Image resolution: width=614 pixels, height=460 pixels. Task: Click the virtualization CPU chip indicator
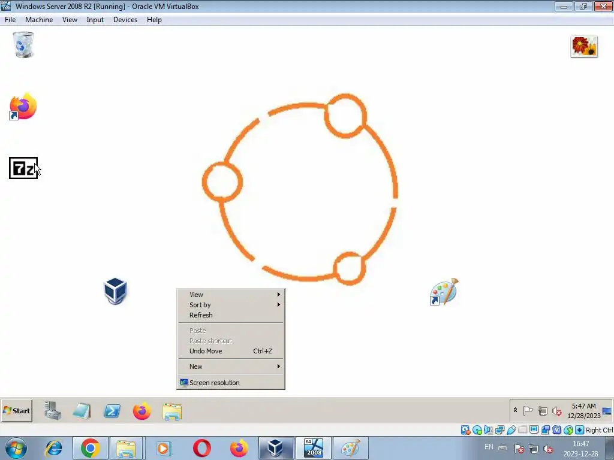(556, 430)
